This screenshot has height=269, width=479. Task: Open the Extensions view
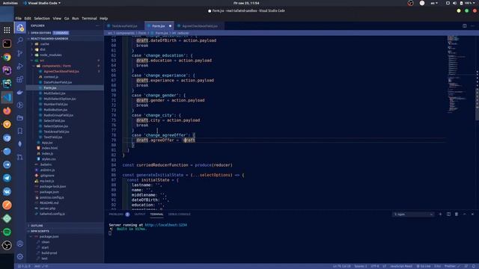[20, 79]
